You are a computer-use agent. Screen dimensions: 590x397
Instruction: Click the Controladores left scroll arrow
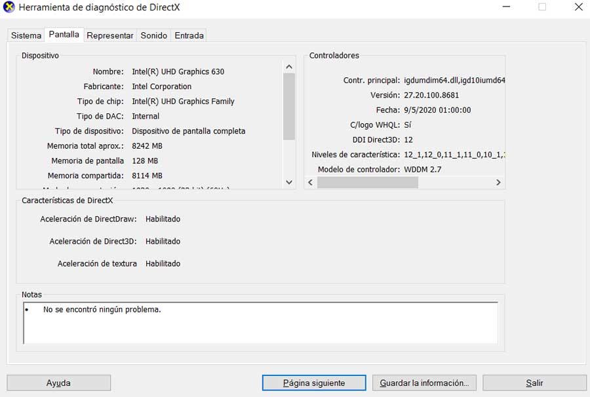coord(311,182)
